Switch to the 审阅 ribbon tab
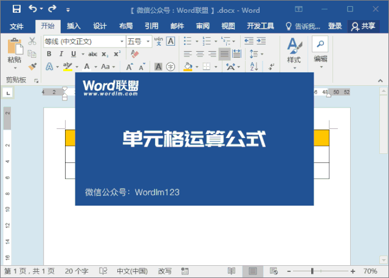The image size is (389, 278). pyautogui.click(x=202, y=26)
